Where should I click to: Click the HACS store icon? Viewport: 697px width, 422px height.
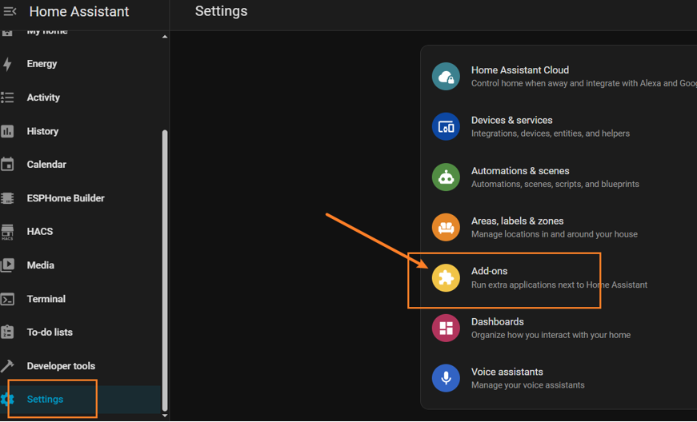(7, 232)
